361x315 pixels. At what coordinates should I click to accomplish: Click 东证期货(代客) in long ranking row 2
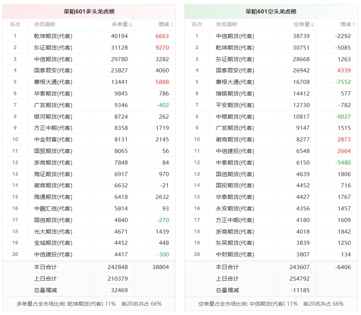click(x=53, y=47)
